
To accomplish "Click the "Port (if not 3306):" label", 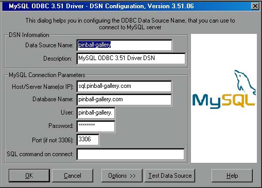I will click(53, 140).
